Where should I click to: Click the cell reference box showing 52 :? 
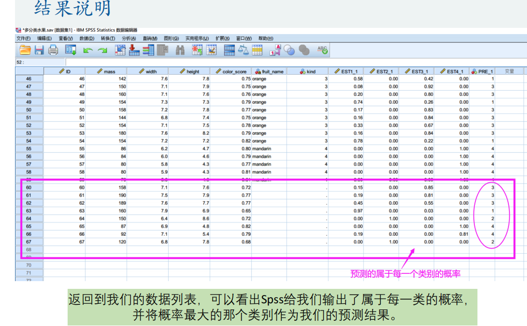click(40, 62)
